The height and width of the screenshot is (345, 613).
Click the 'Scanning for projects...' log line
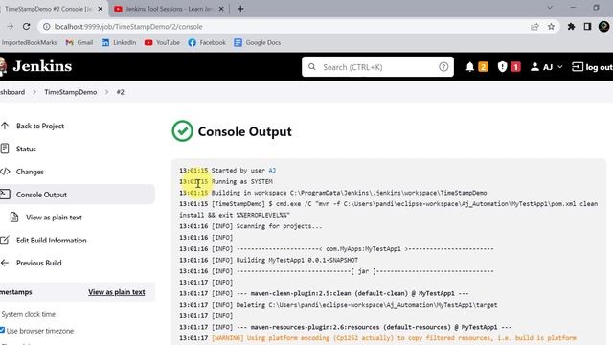click(x=278, y=226)
